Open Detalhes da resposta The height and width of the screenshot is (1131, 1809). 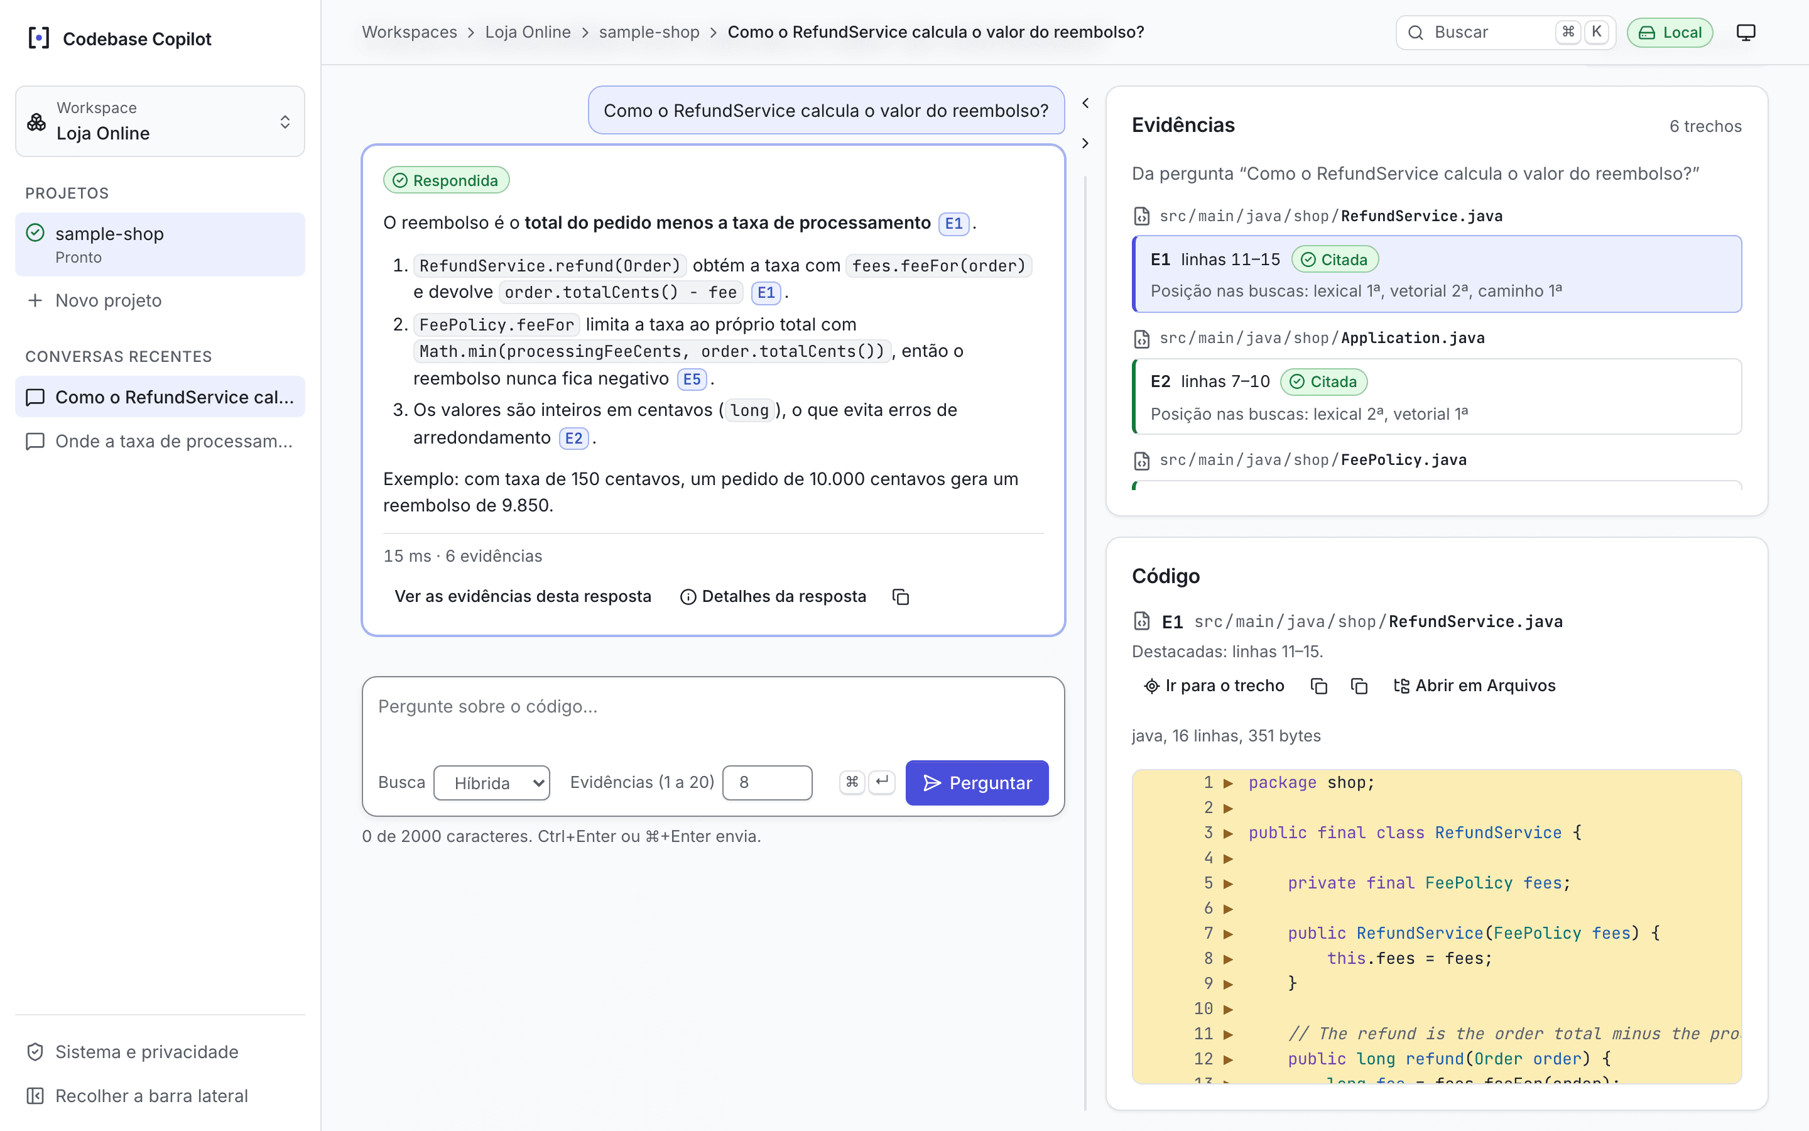pyautogui.click(x=773, y=596)
